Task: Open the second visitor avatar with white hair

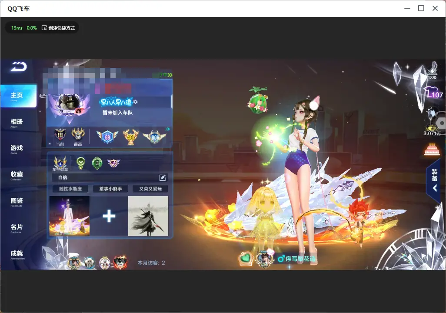Action: (x=89, y=263)
